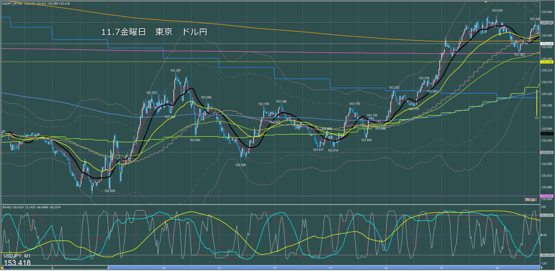Click the hour 12 time axis marker

coord(274,268)
